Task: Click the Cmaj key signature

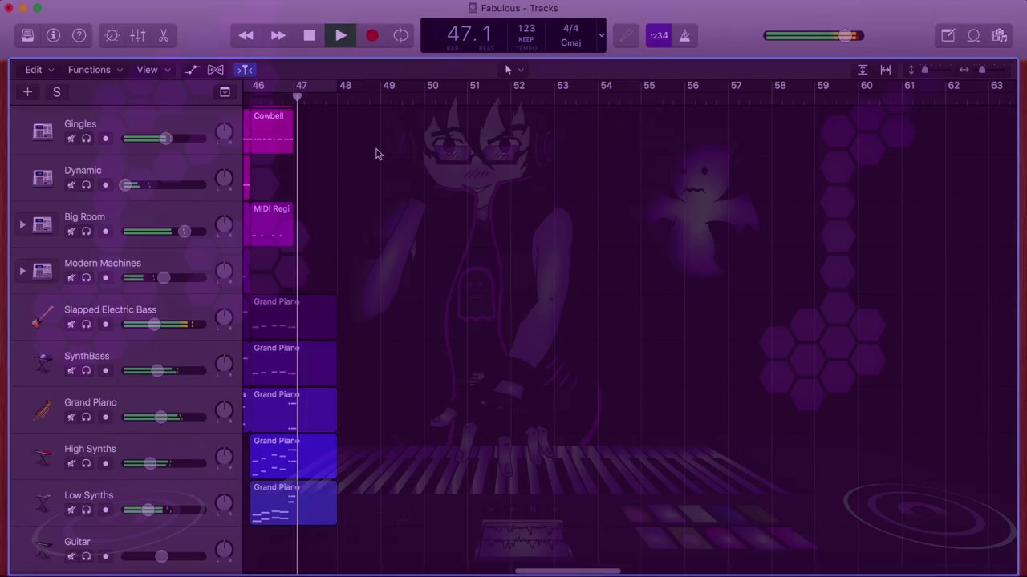Action: point(570,43)
